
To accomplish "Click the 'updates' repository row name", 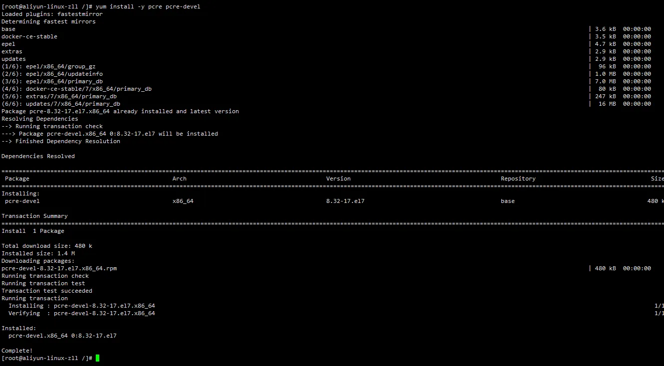I will [x=13, y=59].
